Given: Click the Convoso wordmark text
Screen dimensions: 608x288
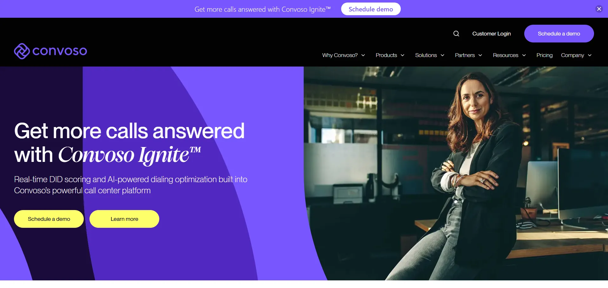Looking at the screenshot, I should tap(60, 51).
